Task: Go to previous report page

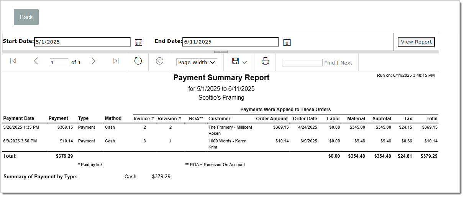Action: pyautogui.click(x=36, y=61)
